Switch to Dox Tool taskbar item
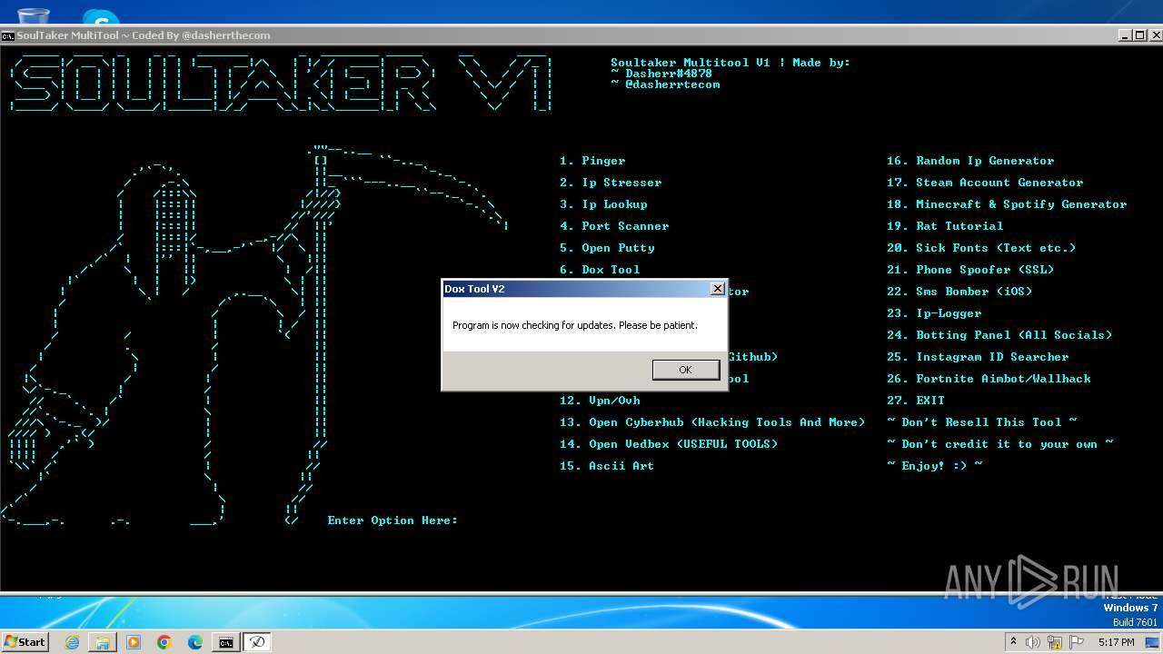This screenshot has height=654, width=1163. [257, 642]
